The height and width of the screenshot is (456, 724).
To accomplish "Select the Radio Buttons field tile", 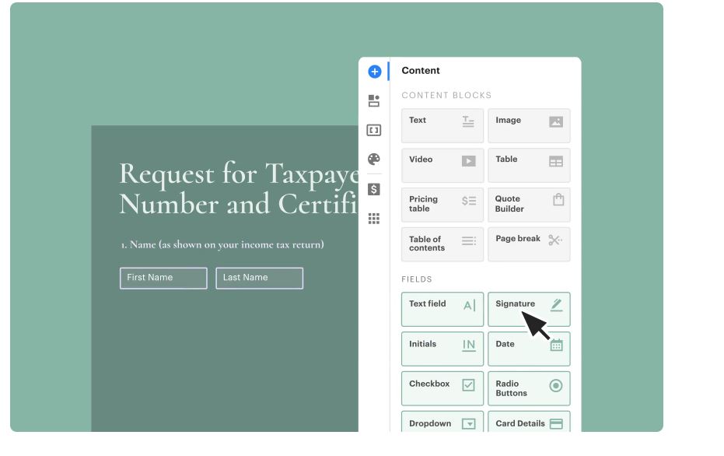I will click(x=529, y=388).
